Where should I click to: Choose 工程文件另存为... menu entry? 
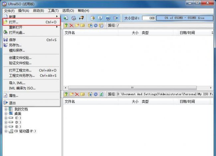click(32, 76)
